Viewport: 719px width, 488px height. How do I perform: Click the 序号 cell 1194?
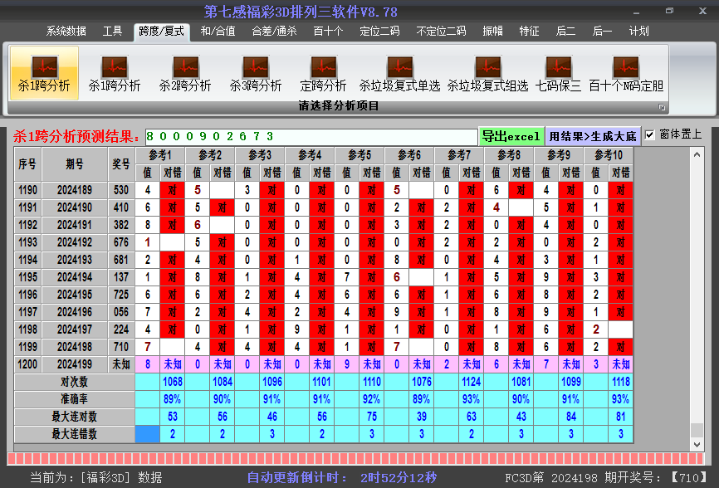tap(27, 260)
